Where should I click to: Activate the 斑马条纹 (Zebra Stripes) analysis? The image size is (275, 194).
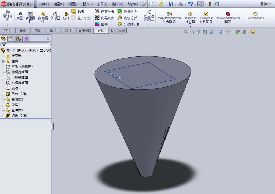pos(105,18)
